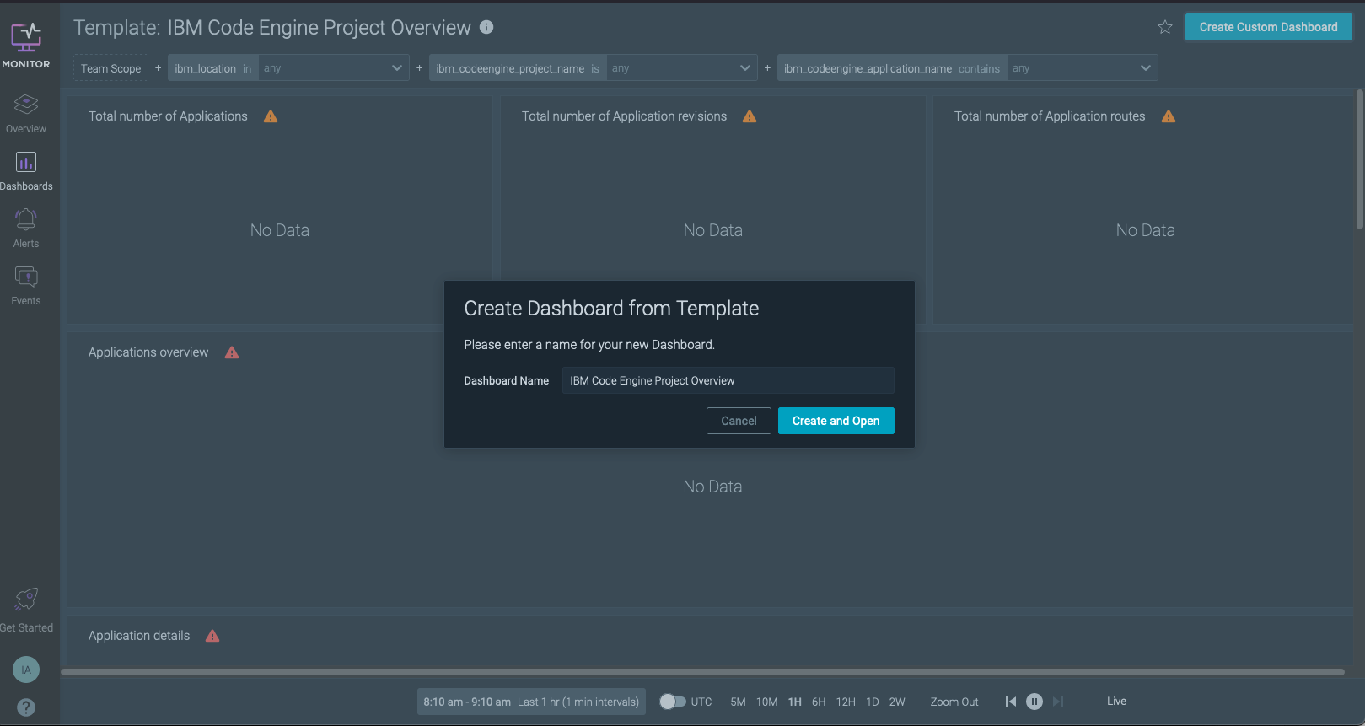Click 'Total number of Applications' panel title
This screenshot has height=726, width=1365.
coord(168,116)
